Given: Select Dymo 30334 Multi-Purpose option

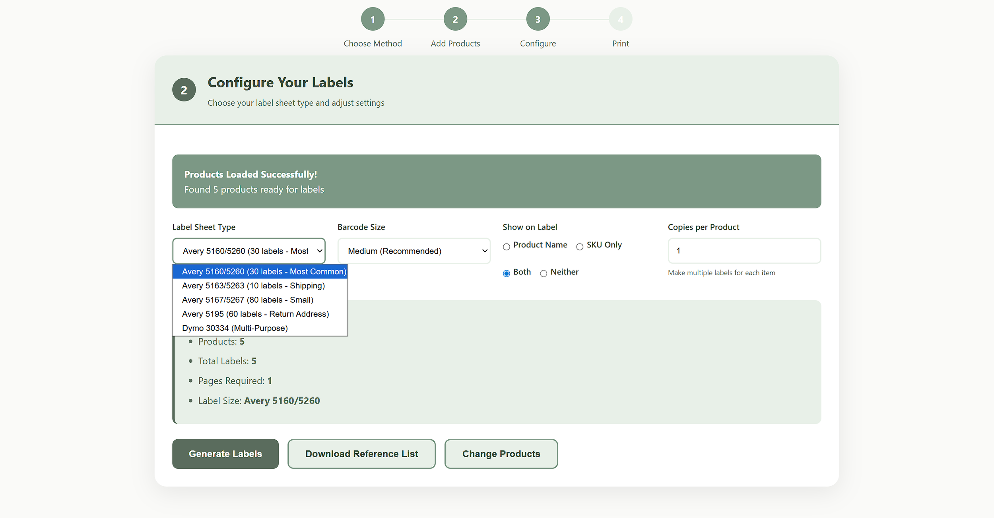Looking at the screenshot, I should pos(235,328).
